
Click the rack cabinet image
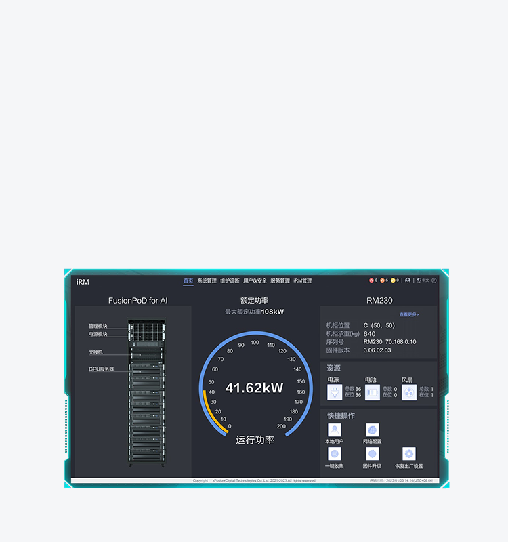point(146,393)
